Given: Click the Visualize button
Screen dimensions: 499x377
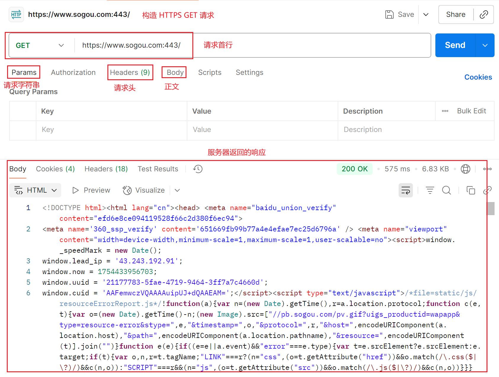Looking at the screenshot, I should 144,190.
